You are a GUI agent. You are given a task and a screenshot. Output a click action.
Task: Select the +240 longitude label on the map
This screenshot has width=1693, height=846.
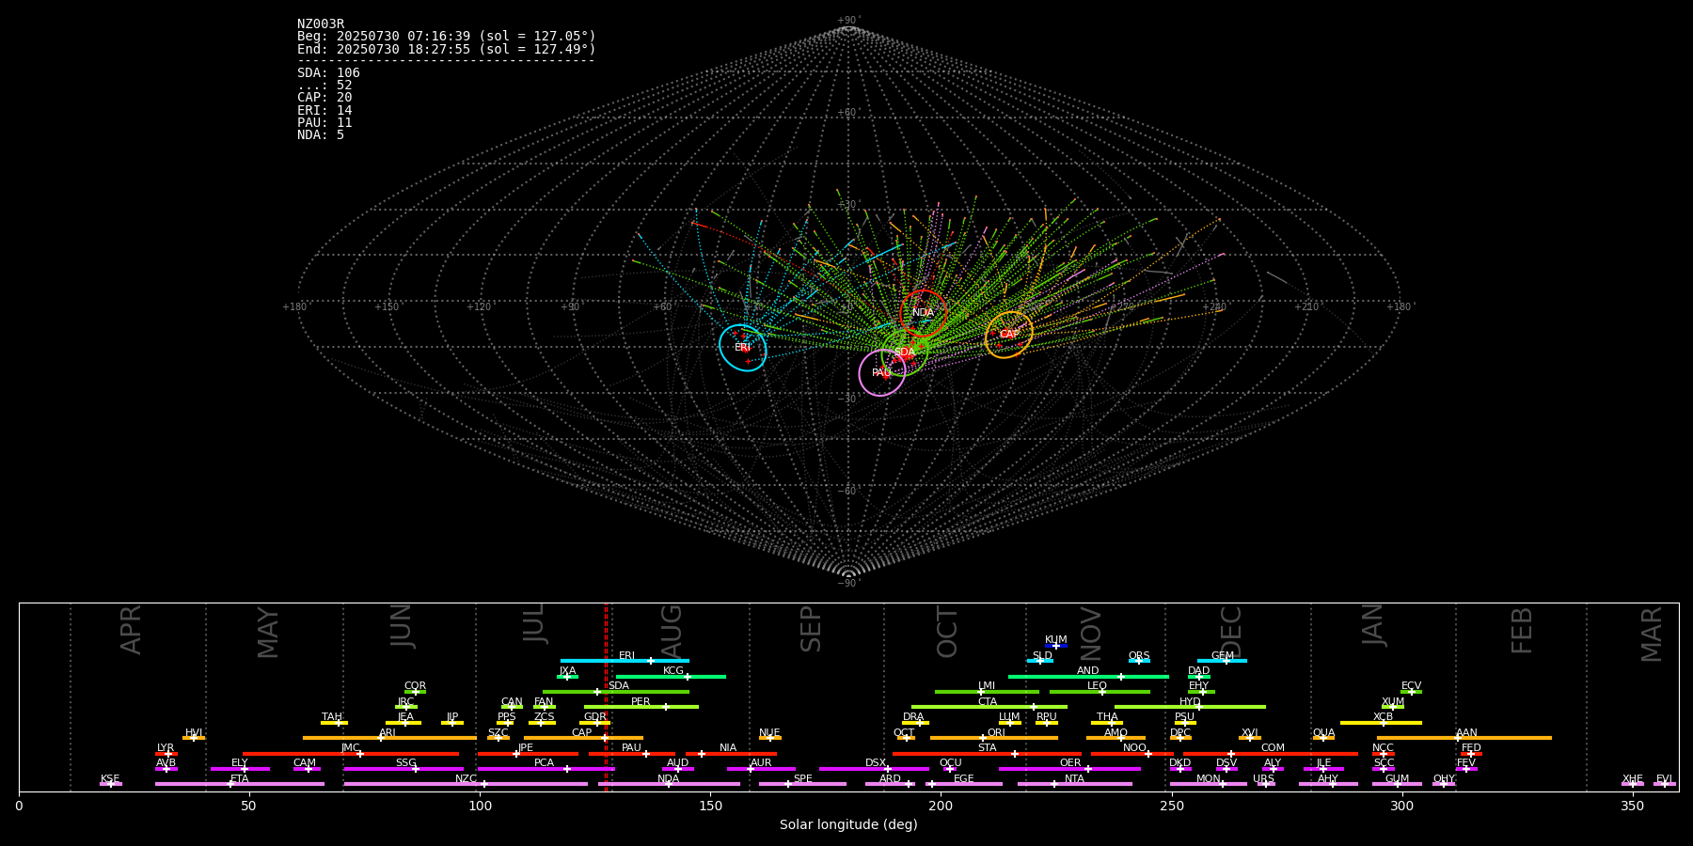point(1214,307)
